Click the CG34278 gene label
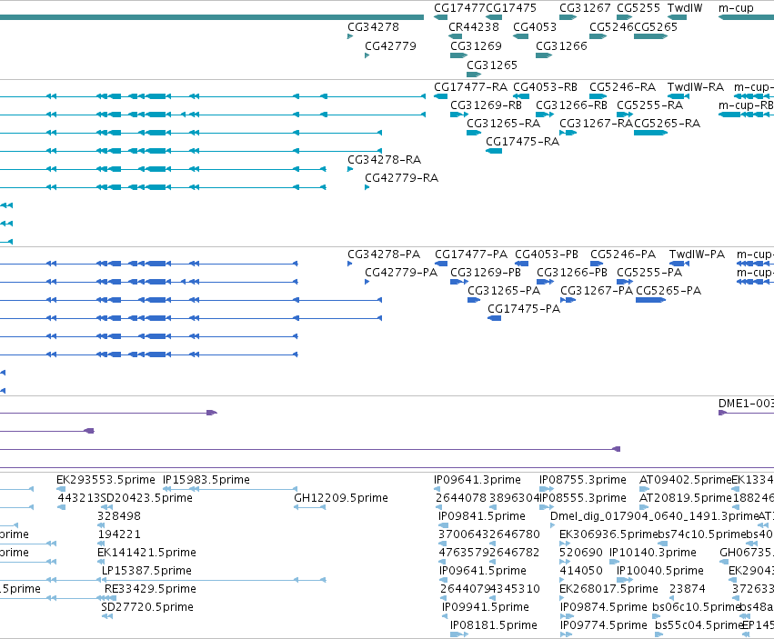 click(x=373, y=27)
